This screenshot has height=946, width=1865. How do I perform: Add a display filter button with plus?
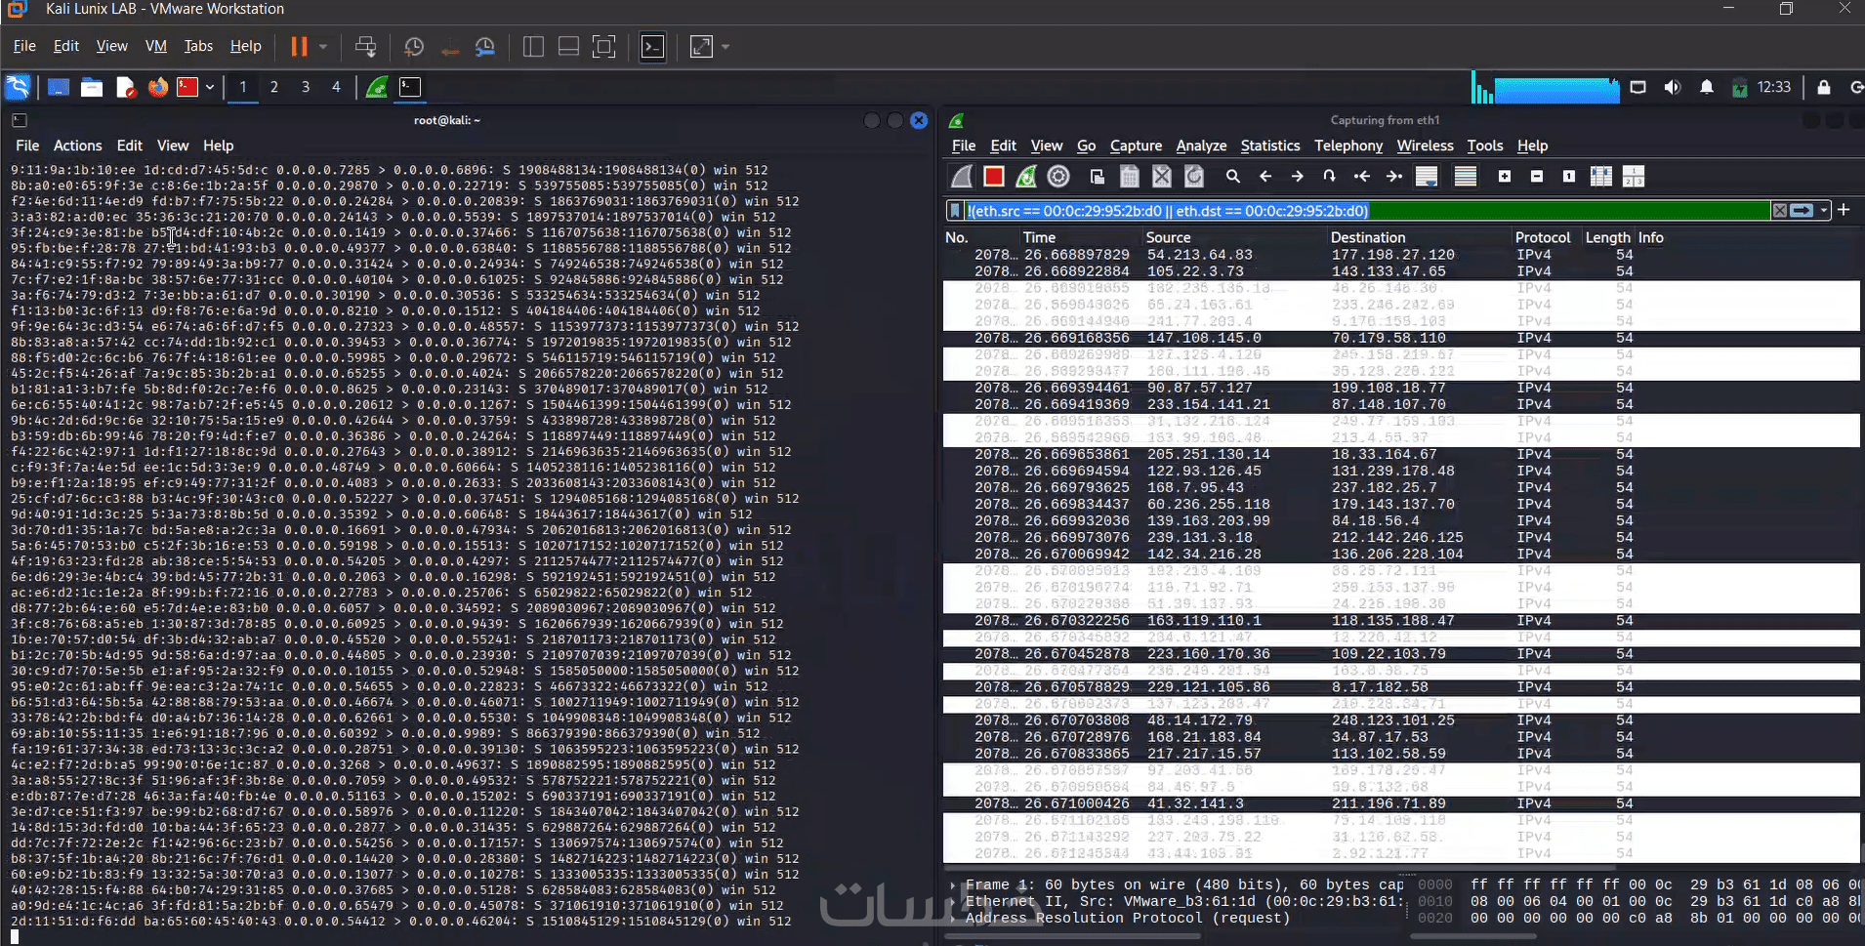[x=1844, y=210]
